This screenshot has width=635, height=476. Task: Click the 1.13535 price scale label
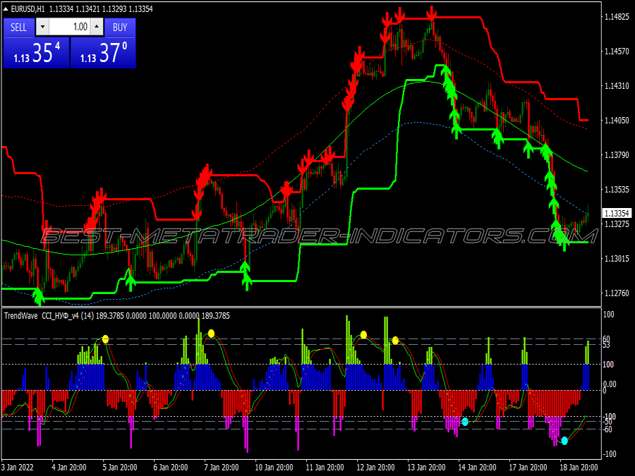coord(617,190)
